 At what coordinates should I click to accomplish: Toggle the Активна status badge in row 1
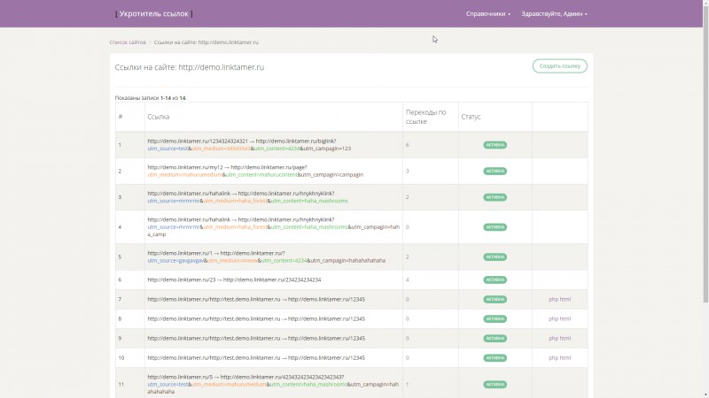[x=495, y=144]
